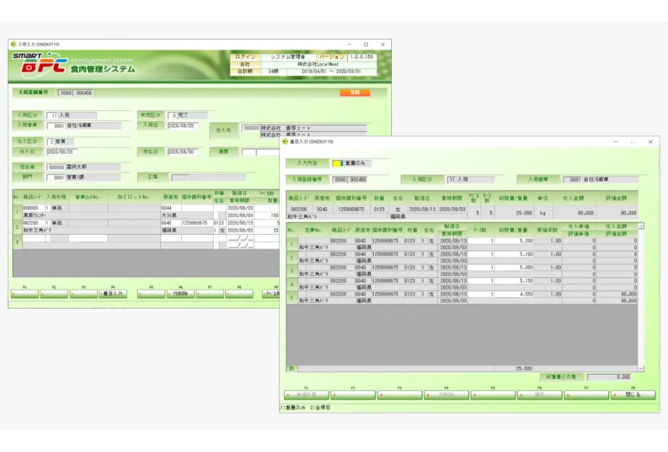Click the 支払日 date field 2020/09/30
This screenshot has height=452, width=668.
coord(183,151)
